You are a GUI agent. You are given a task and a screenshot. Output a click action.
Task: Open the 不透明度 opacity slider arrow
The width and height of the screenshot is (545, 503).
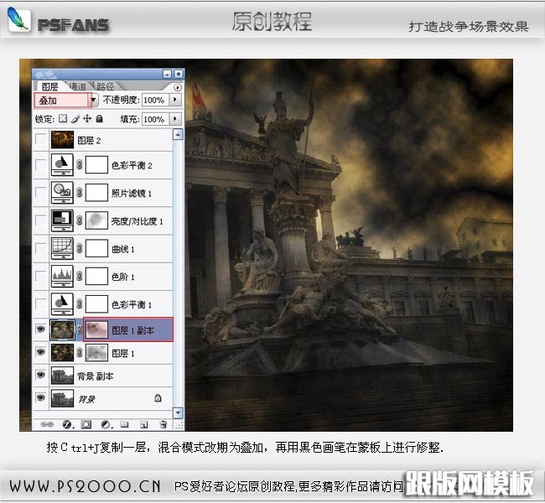tap(175, 100)
